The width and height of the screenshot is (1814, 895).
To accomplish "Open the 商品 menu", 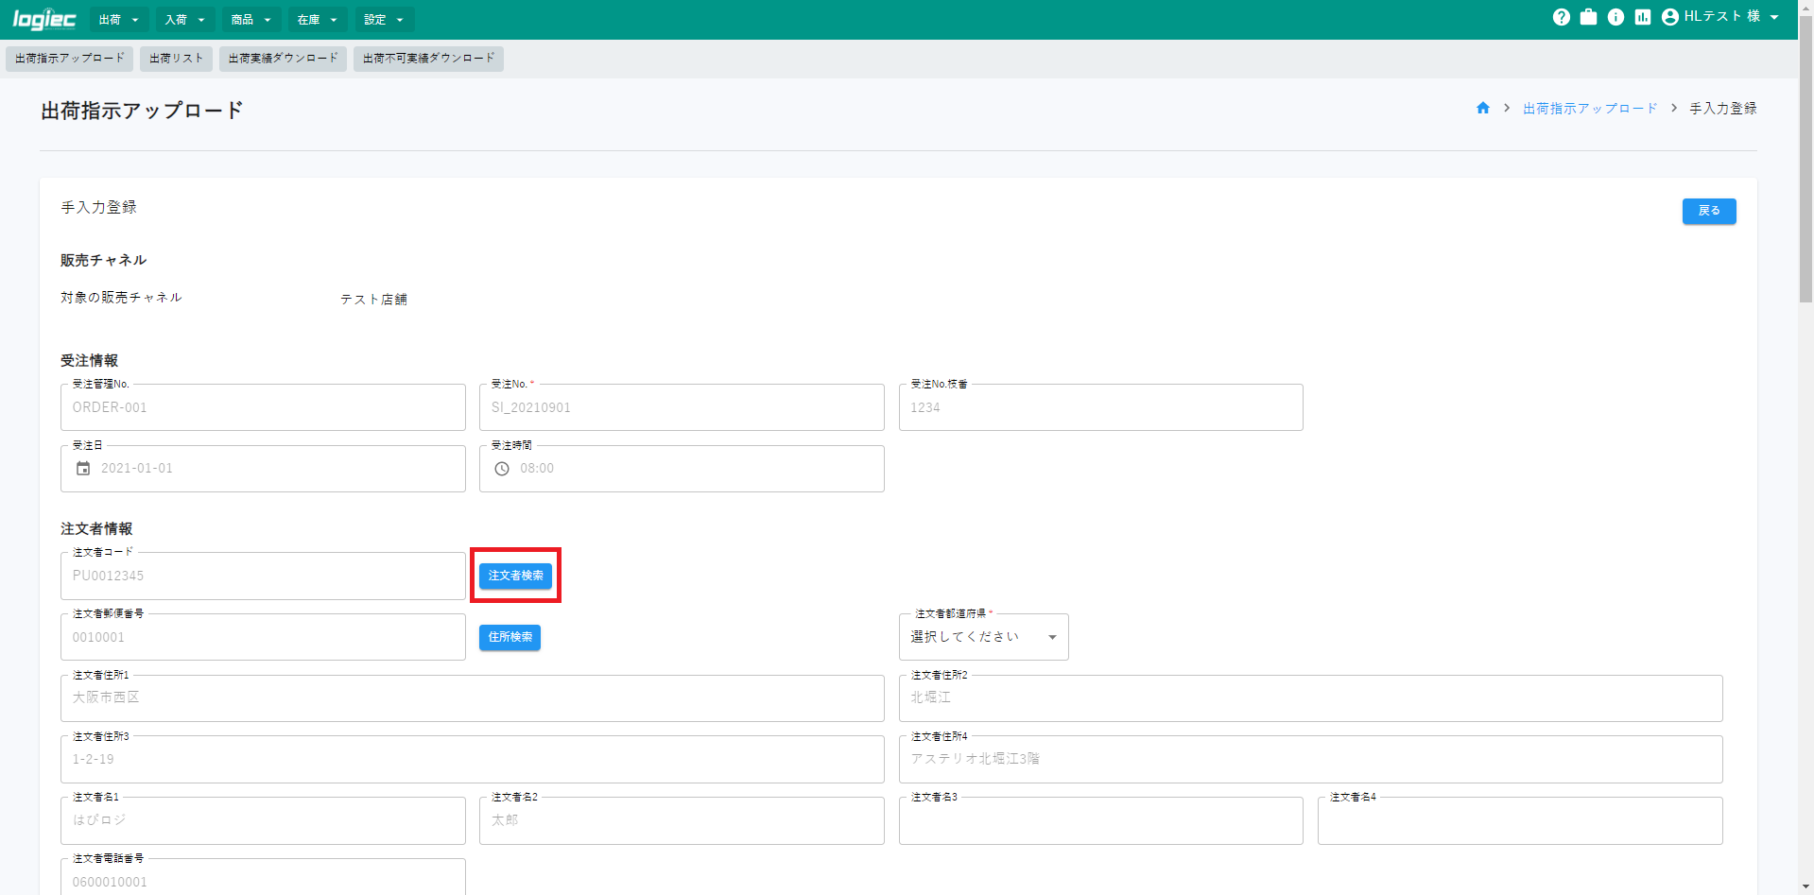I will [x=251, y=20].
